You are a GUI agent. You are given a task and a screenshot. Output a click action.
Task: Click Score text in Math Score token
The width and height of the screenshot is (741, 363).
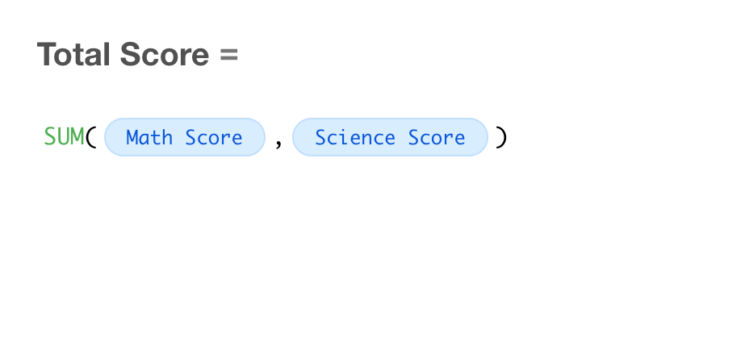click(214, 137)
